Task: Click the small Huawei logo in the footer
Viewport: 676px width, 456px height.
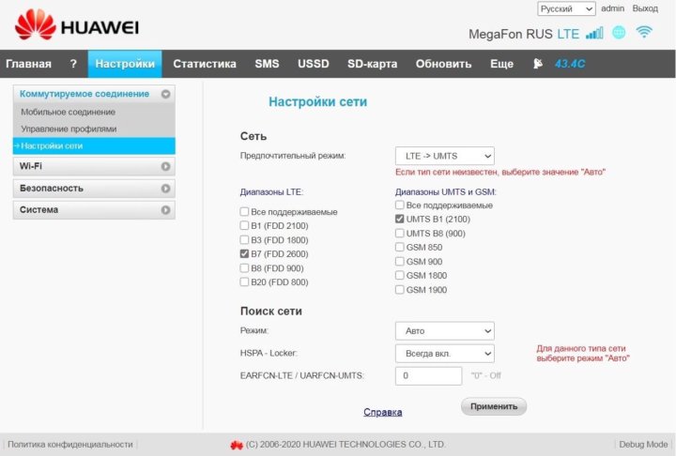Action: [237, 444]
